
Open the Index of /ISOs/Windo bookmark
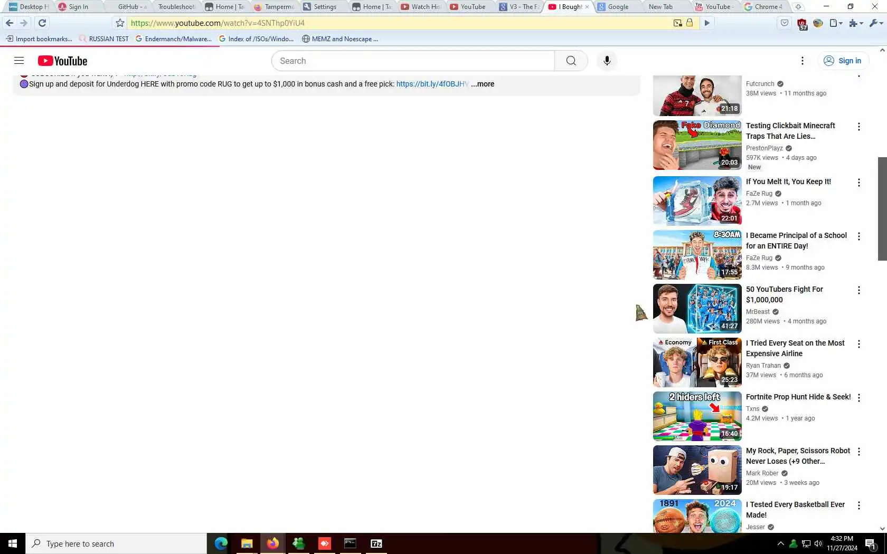click(x=256, y=39)
